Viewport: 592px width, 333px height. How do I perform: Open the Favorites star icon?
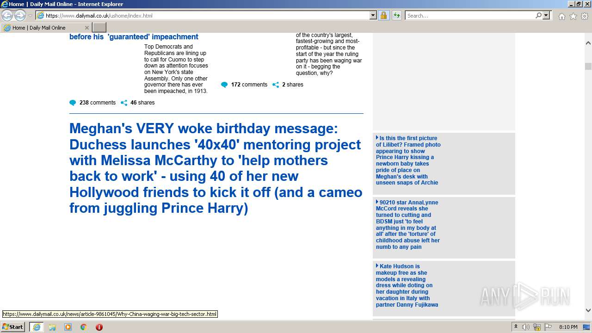[x=573, y=16]
